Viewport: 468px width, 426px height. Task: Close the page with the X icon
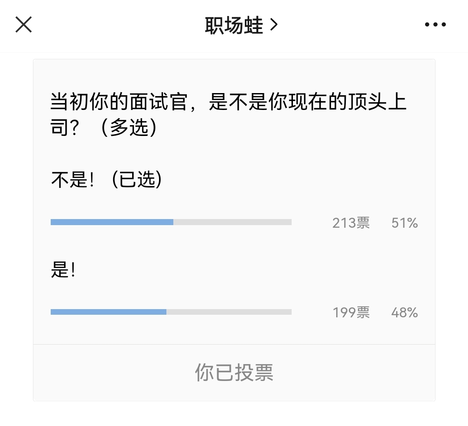click(x=23, y=24)
